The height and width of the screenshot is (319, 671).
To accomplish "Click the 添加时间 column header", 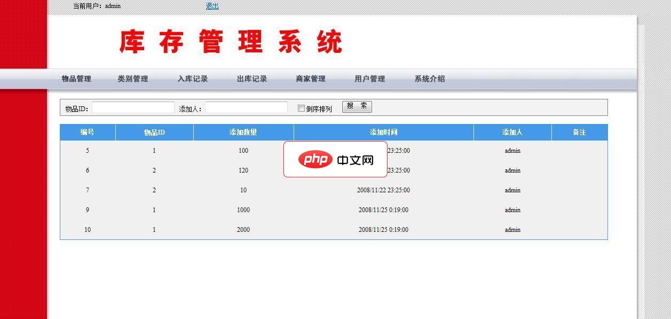I will 383,132.
